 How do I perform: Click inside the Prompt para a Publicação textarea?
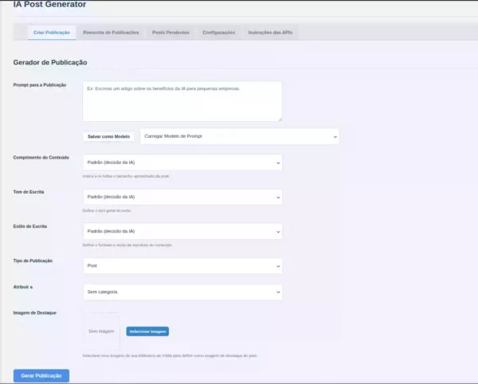click(x=182, y=101)
